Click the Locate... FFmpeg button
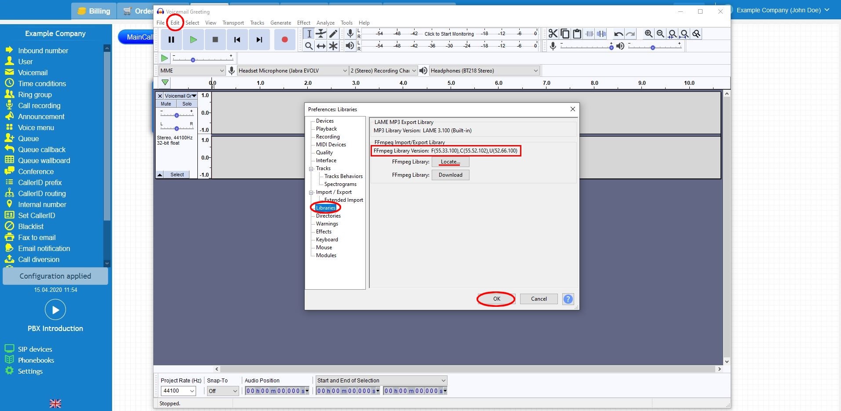Viewport: 841px width, 411px height. coord(451,162)
